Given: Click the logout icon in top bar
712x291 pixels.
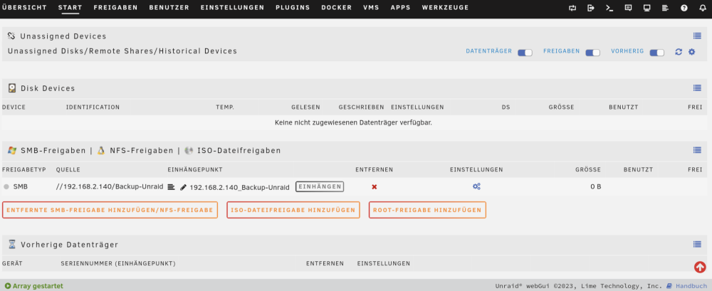Looking at the screenshot, I should point(591,8).
